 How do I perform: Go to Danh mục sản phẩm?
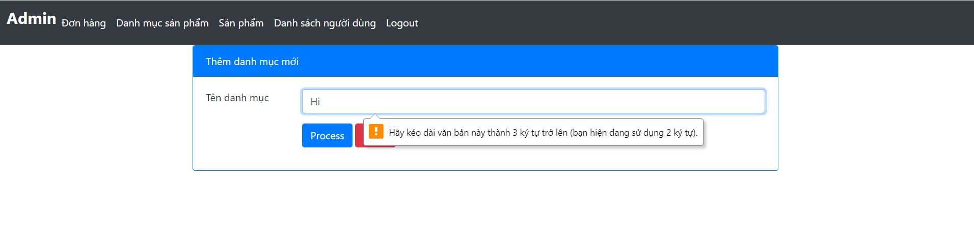pyautogui.click(x=162, y=23)
